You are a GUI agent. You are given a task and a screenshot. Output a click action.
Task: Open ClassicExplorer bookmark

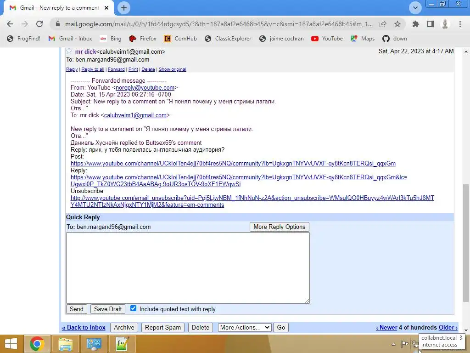[228, 39]
